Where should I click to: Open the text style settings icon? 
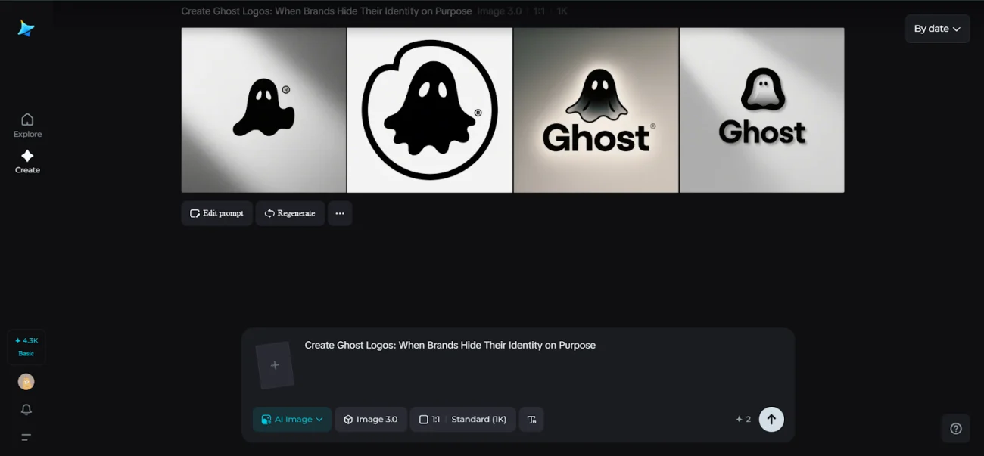point(531,420)
